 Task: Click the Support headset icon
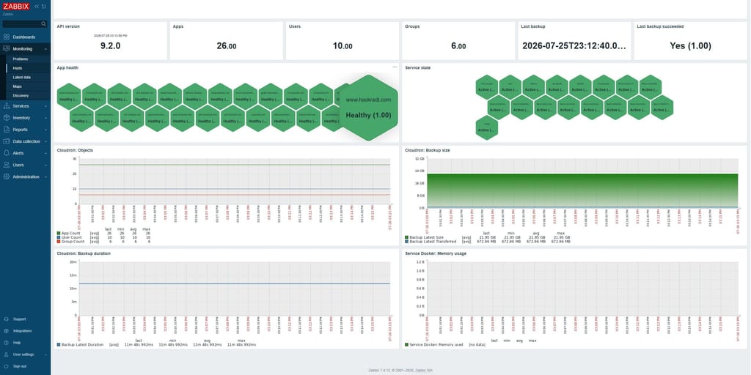tap(6, 319)
